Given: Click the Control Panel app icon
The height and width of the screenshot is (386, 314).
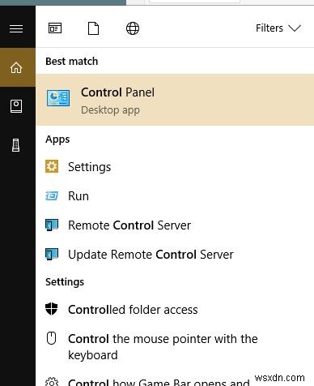Looking at the screenshot, I should coord(58,98).
